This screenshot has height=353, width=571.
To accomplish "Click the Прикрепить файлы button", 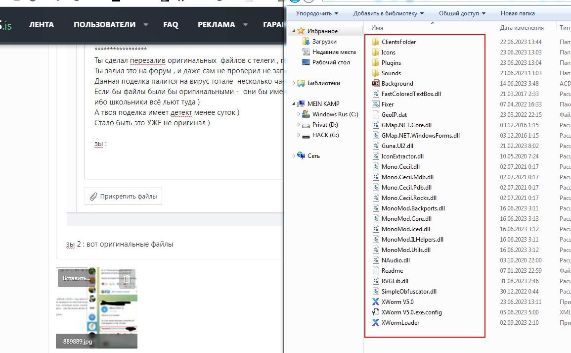I will [x=123, y=196].
